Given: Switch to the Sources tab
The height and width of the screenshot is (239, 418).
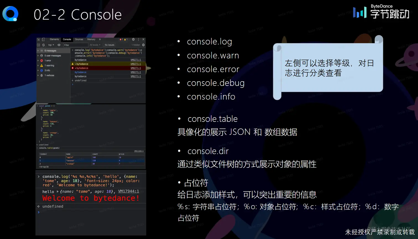Looking at the screenshot, I should pyautogui.click(x=79, y=40).
